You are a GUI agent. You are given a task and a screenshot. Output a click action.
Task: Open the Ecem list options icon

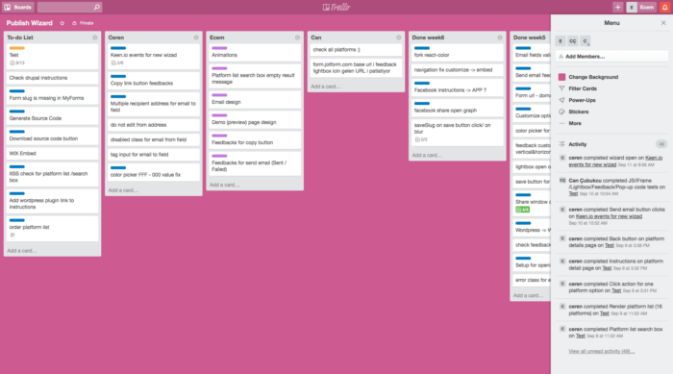[297, 37]
